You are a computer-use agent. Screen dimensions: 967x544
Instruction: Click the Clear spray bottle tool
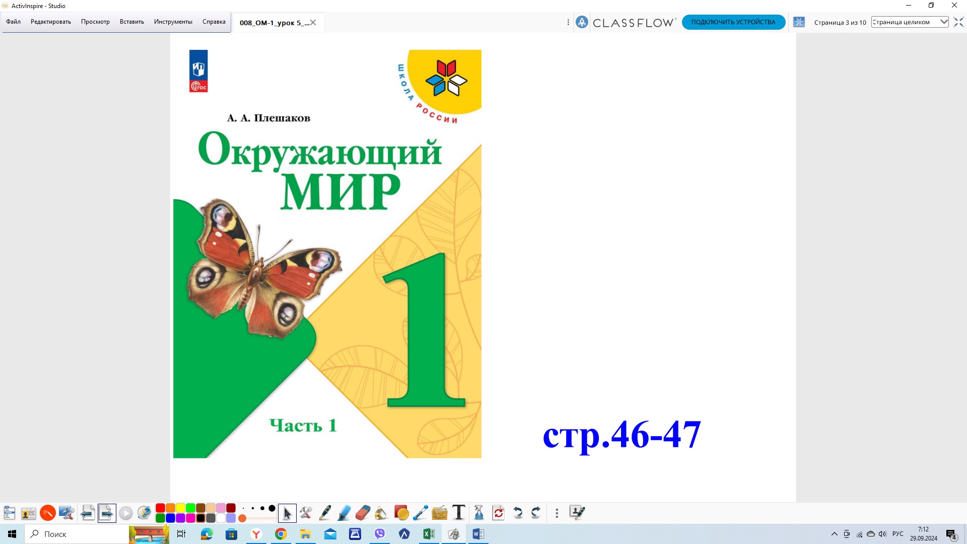pos(479,513)
